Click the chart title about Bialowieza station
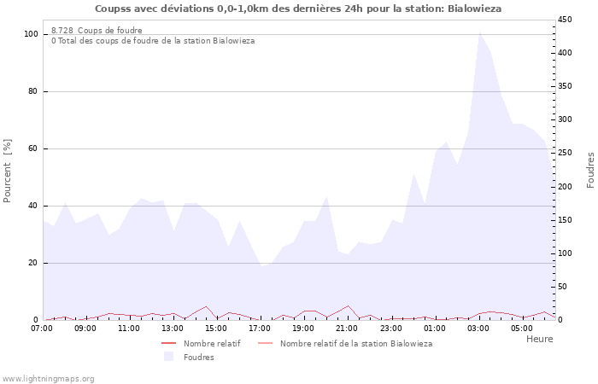The width and height of the screenshot is (598, 384). point(298,8)
